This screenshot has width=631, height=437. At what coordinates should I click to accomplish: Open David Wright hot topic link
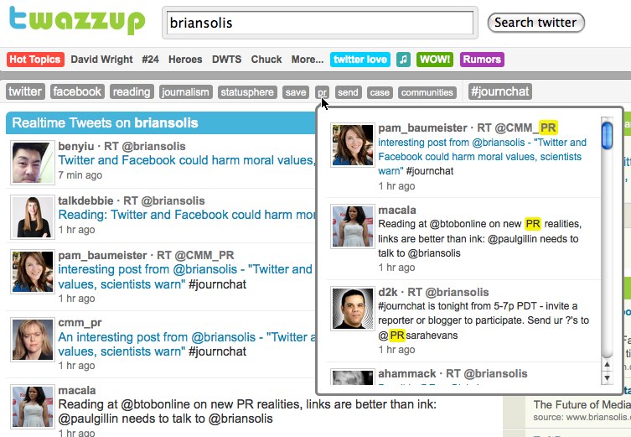coord(101,60)
